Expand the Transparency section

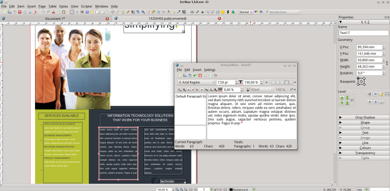coord(363,153)
